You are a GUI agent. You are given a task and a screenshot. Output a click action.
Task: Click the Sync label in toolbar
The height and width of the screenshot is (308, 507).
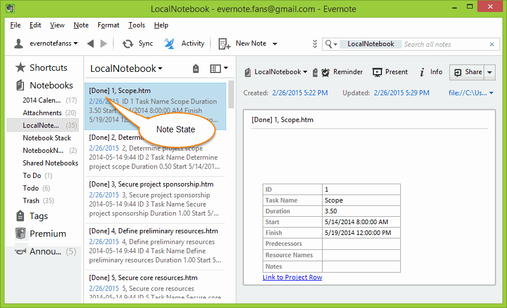click(x=146, y=43)
